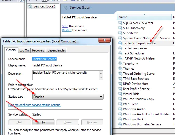Select the TabletServicePen service
The image size is (175, 135).
click(x=135, y=48)
